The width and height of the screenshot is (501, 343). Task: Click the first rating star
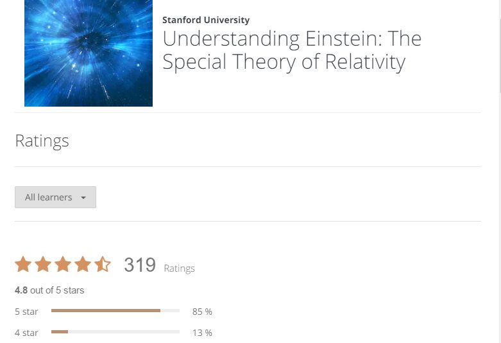pyautogui.click(x=23, y=264)
